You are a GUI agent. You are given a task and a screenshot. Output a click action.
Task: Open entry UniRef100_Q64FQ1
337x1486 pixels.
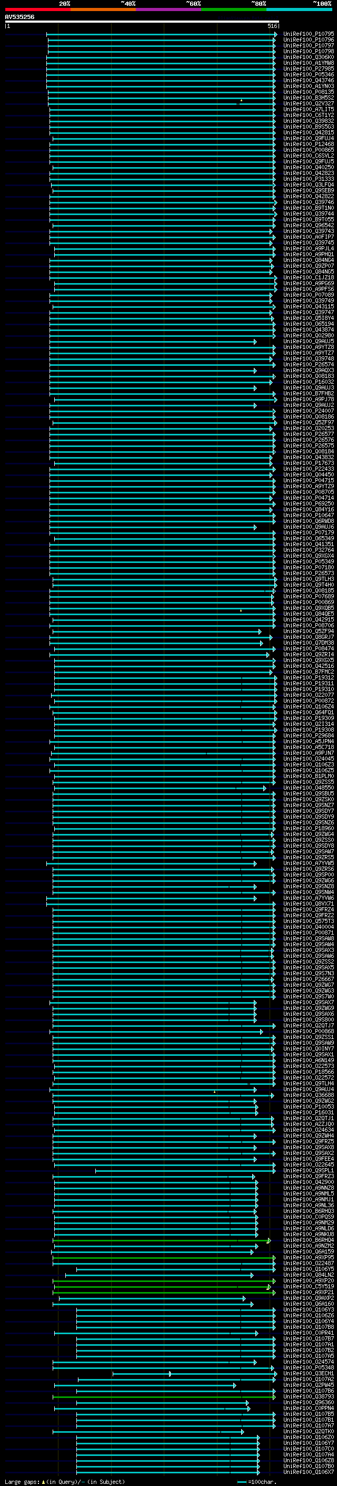pos(309,713)
